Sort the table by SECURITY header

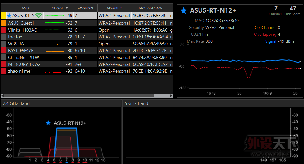(x=115, y=8)
